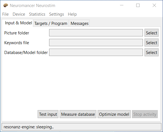This screenshot has height=132, width=163.
Task: Click Select button for Keywords file
Action: point(152,43)
